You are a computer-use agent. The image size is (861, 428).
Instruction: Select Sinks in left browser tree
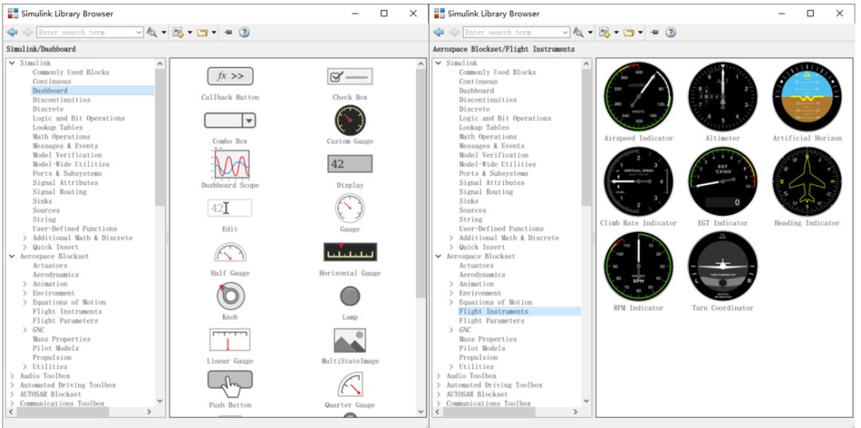click(x=42, y=201)
